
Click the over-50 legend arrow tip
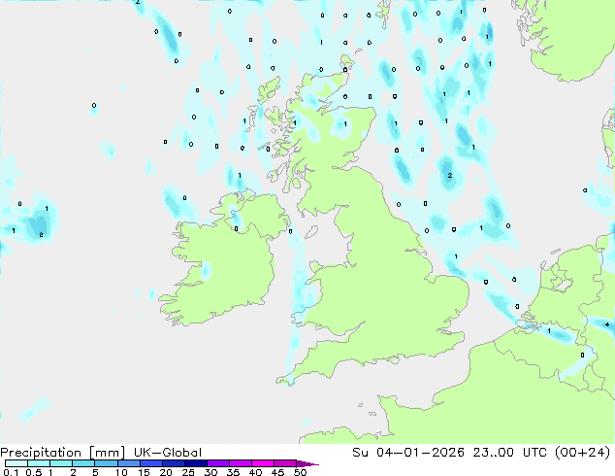(x=307, y=463)
